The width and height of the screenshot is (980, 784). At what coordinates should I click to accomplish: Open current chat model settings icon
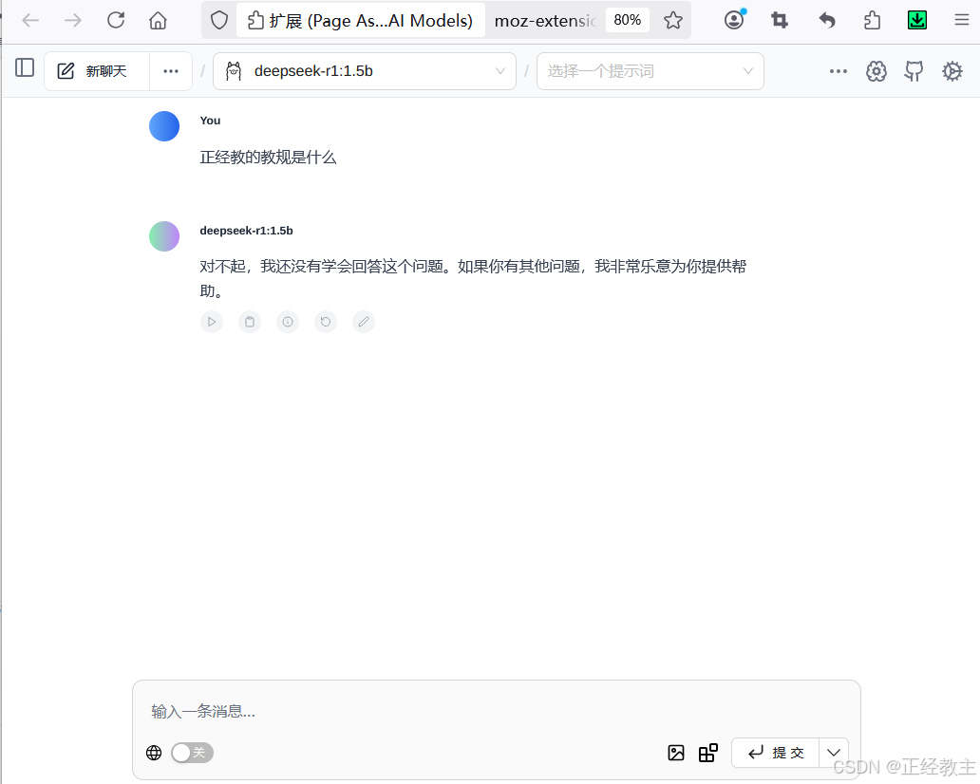click(x=876, y=71)
